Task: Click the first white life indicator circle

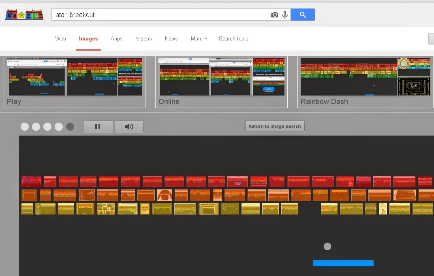Action: pyautogui.click(x=25, y=127)
